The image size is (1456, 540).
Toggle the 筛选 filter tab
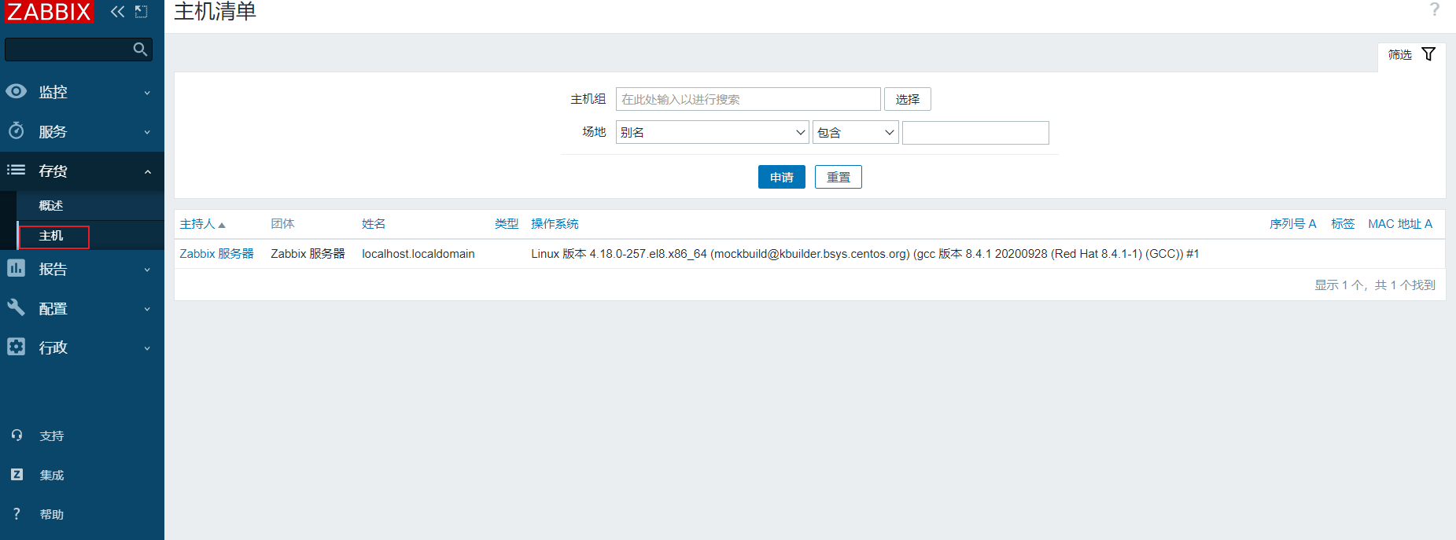[1412, 55]
